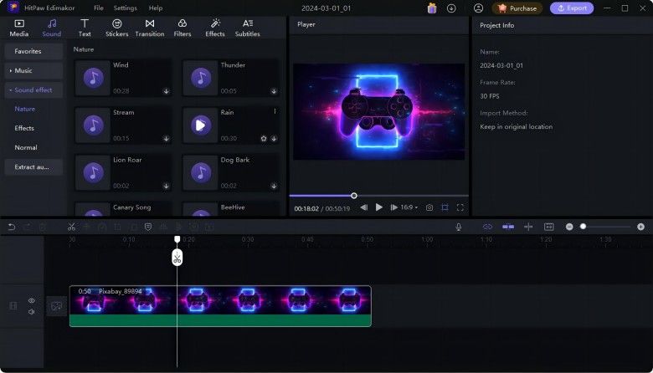Click the gift box icon in title bar

(x=432, y=8)
